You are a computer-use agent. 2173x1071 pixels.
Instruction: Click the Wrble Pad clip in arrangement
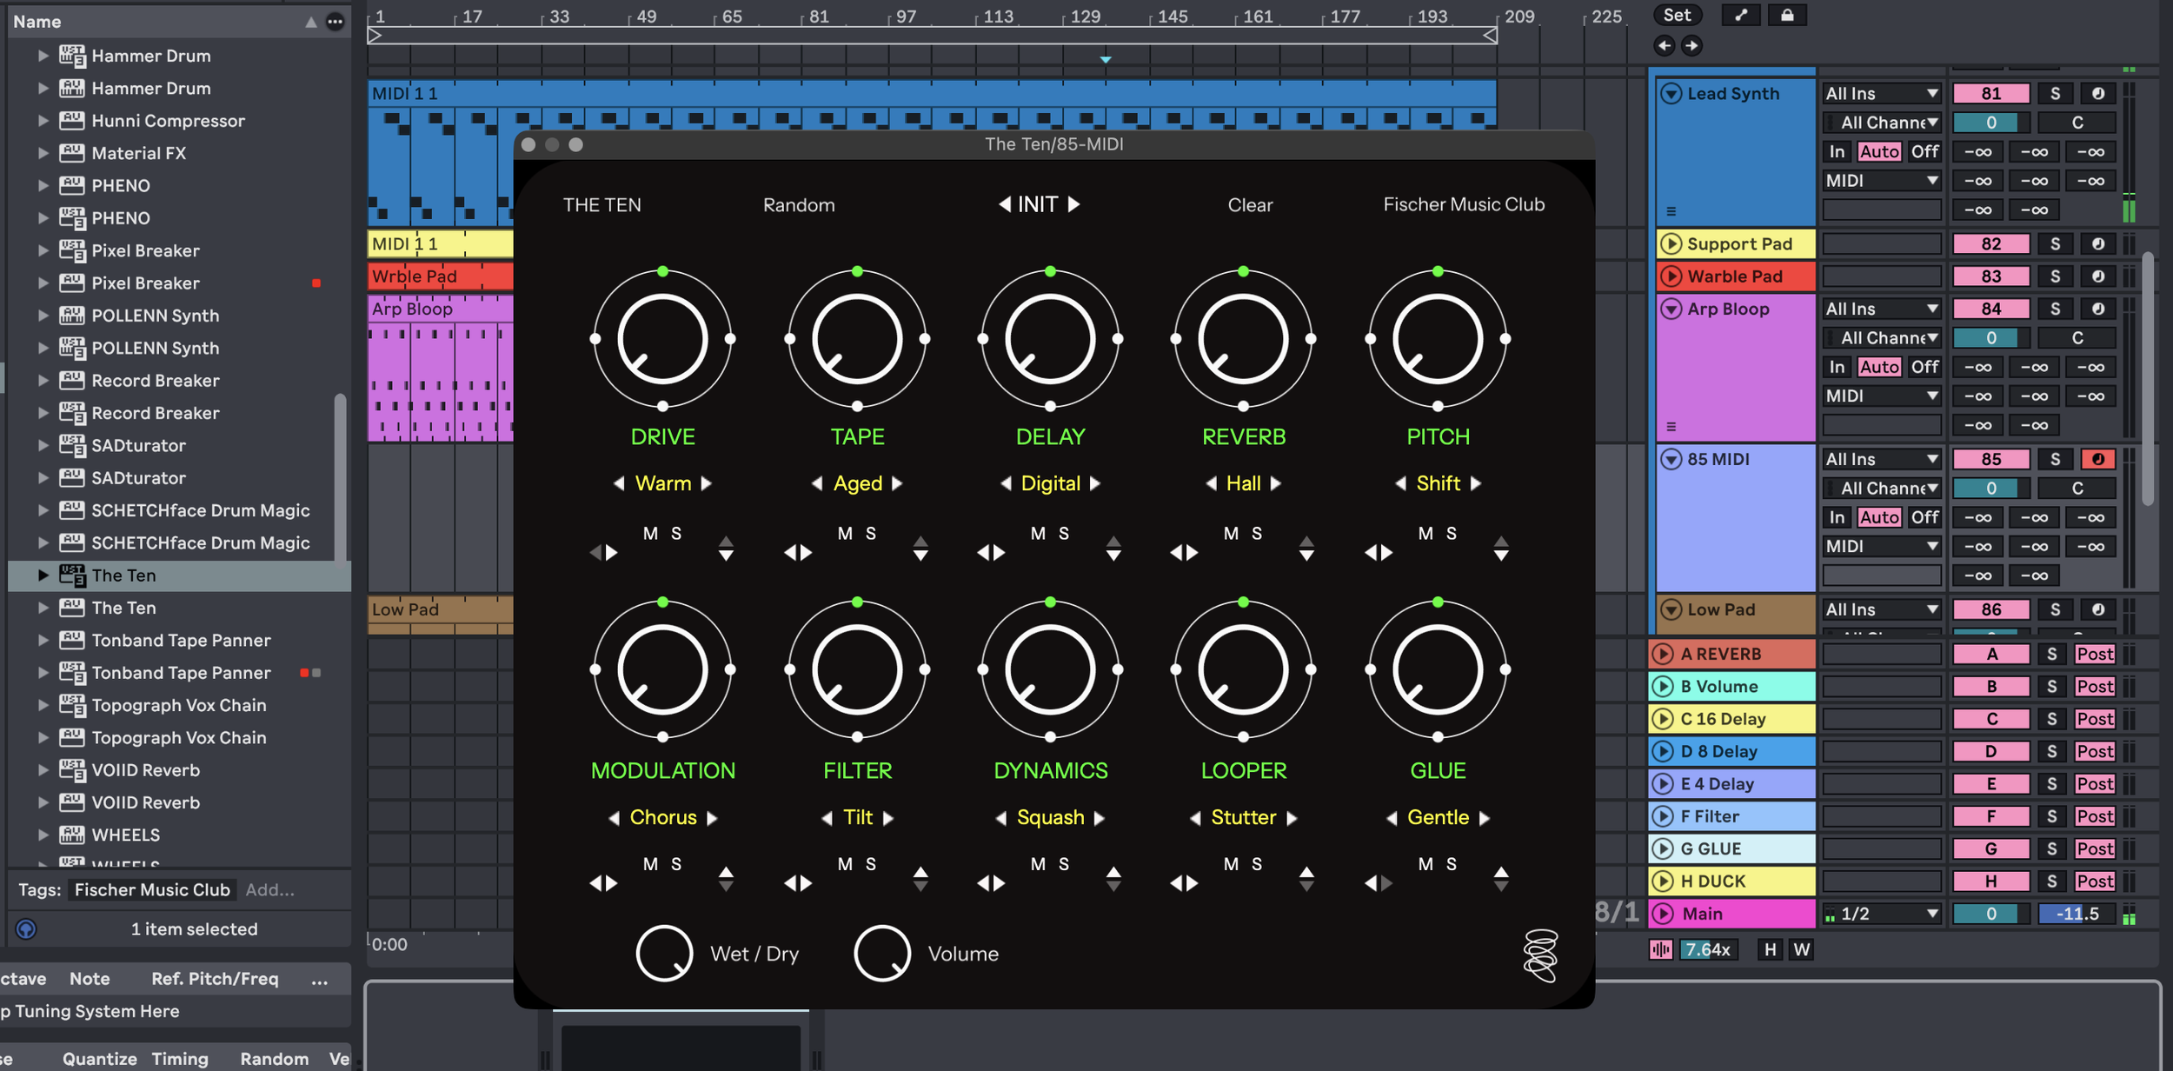click(x=440, y=276)
